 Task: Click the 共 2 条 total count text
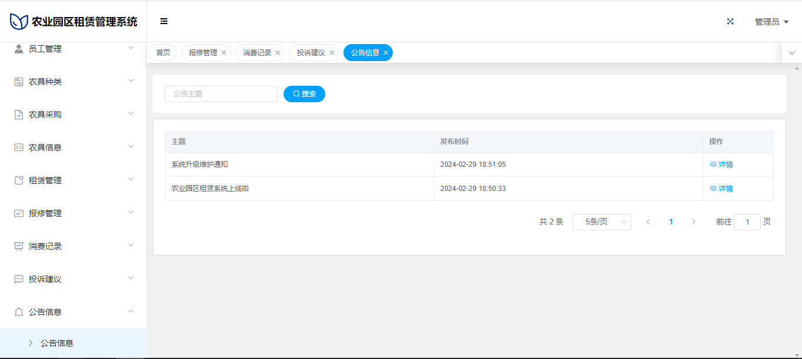551,222
